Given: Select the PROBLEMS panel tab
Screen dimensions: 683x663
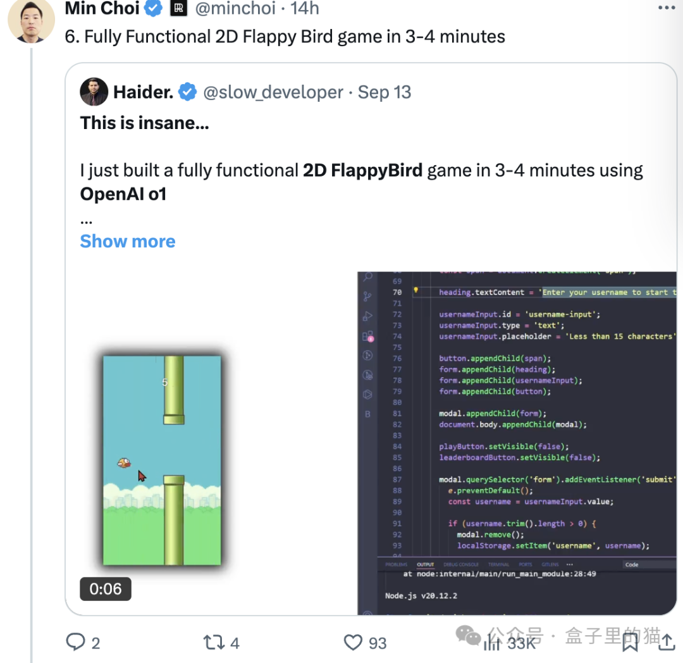Looking at the screenshot, I should (396, 564).
